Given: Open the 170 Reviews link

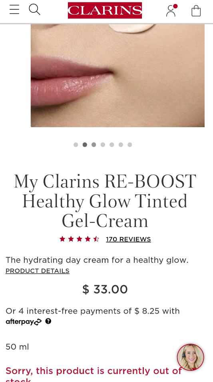Looking at the screenshot, I should 128,239.
